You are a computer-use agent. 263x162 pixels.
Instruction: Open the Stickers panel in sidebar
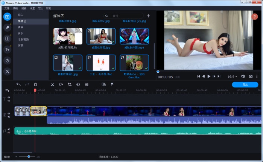click(7, 60)
